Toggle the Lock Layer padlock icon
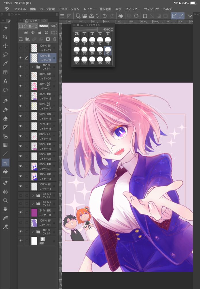 click(40, 33)
